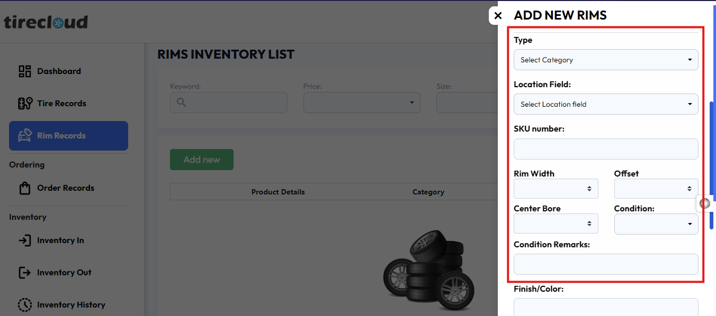Screen dimensions: 716x316
Task: Click the Dashboard grid icon
Action: (x=25, y=71)
